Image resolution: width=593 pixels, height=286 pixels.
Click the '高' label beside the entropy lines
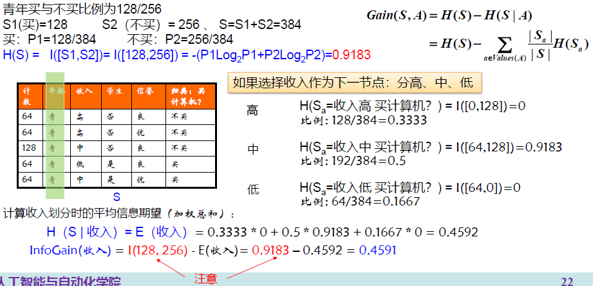[252, 111]
